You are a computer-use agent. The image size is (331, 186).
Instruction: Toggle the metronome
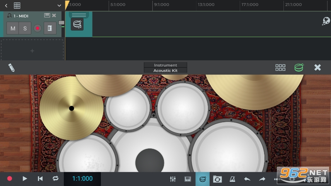[x=232, y=179]
